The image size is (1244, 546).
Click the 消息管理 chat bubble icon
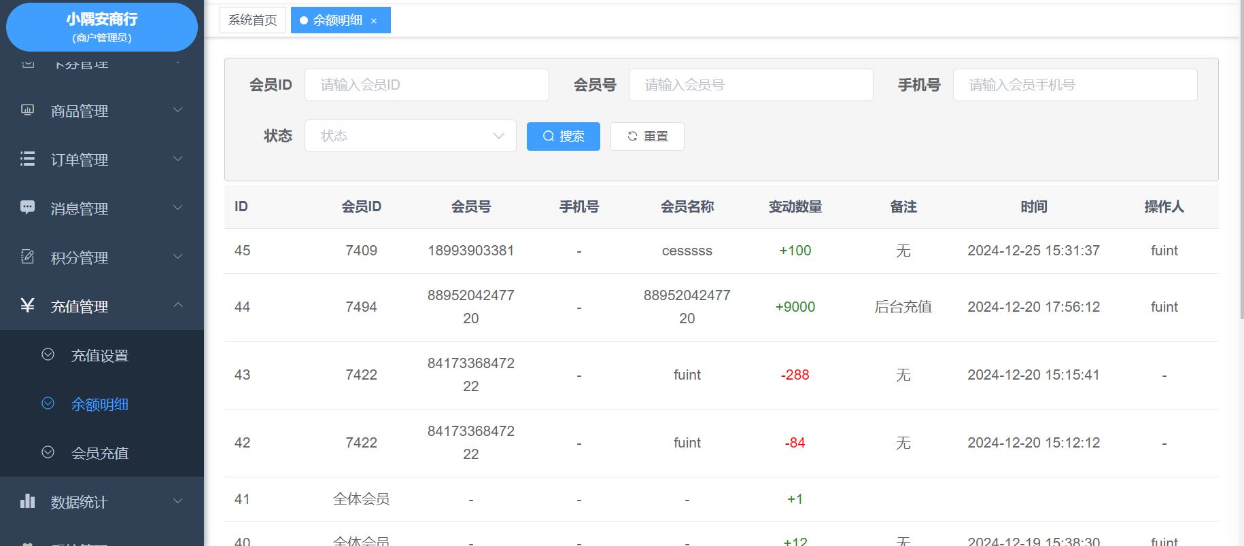pos(27,208)
